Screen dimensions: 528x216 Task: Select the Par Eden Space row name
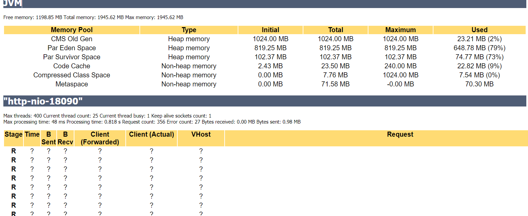click(71, 48)
